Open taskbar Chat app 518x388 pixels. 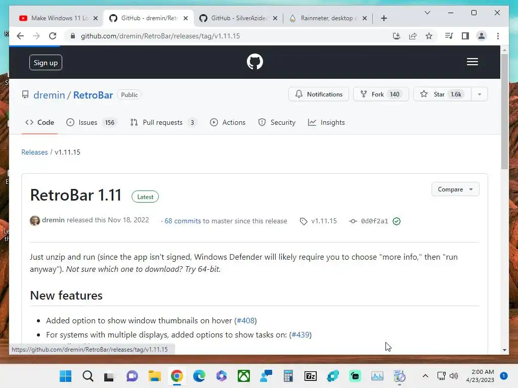point(132,376)
